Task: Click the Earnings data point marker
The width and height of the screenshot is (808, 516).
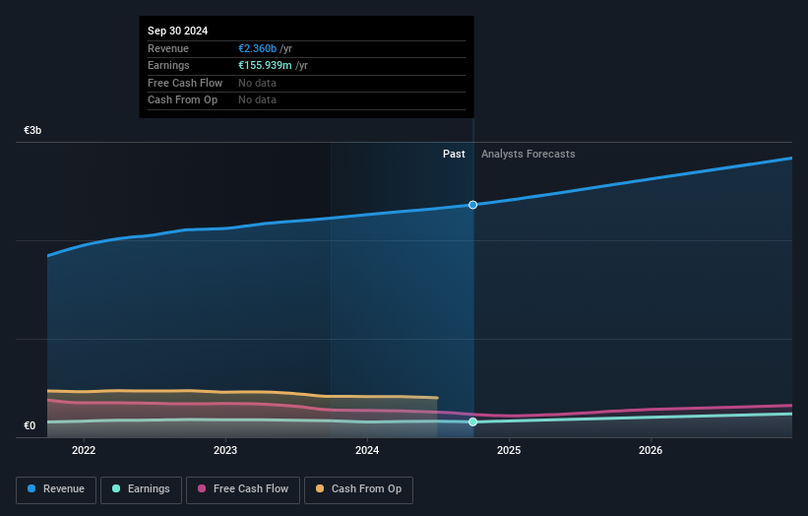Action: [x=472, y=422]
